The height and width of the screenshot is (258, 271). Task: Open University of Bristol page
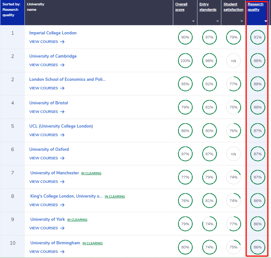(x=49, y=103)
